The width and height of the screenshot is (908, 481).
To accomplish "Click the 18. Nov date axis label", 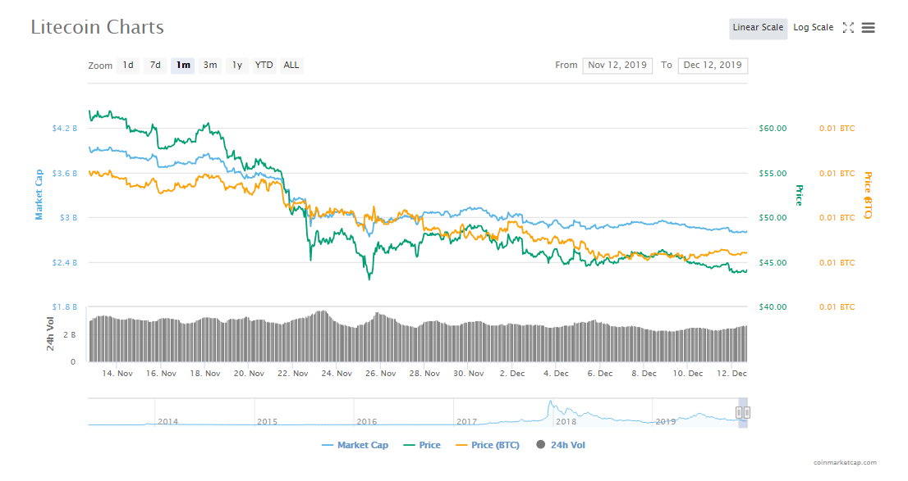I will (205, 374).
